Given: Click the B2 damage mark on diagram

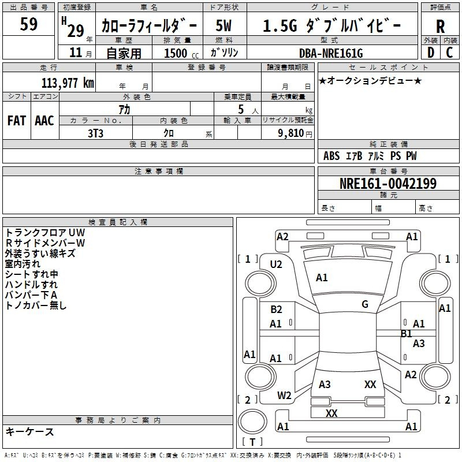Looking at the screenshot, I should [276, 310].
